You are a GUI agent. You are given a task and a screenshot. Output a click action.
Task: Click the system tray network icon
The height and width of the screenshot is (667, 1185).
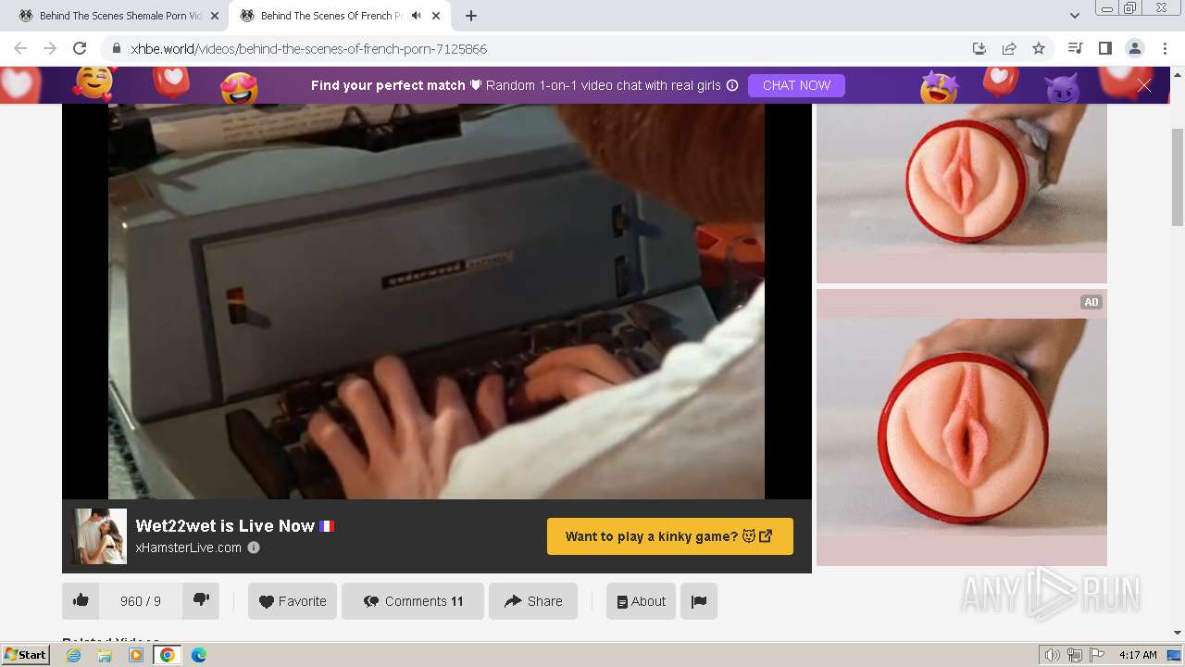click(x=1075, y=655)
